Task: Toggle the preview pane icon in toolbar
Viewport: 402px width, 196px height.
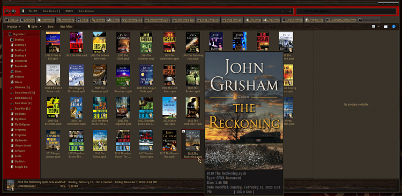Action: (385, 27)
